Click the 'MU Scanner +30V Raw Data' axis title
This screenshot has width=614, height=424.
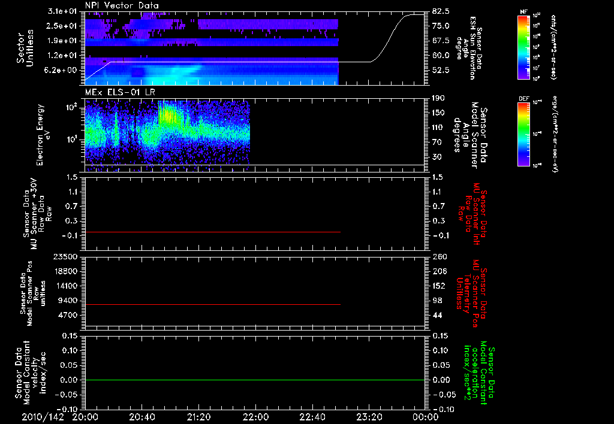(37, 214)
